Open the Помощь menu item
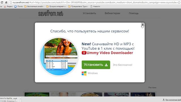The image size is (181, 102). coord(133,13)
